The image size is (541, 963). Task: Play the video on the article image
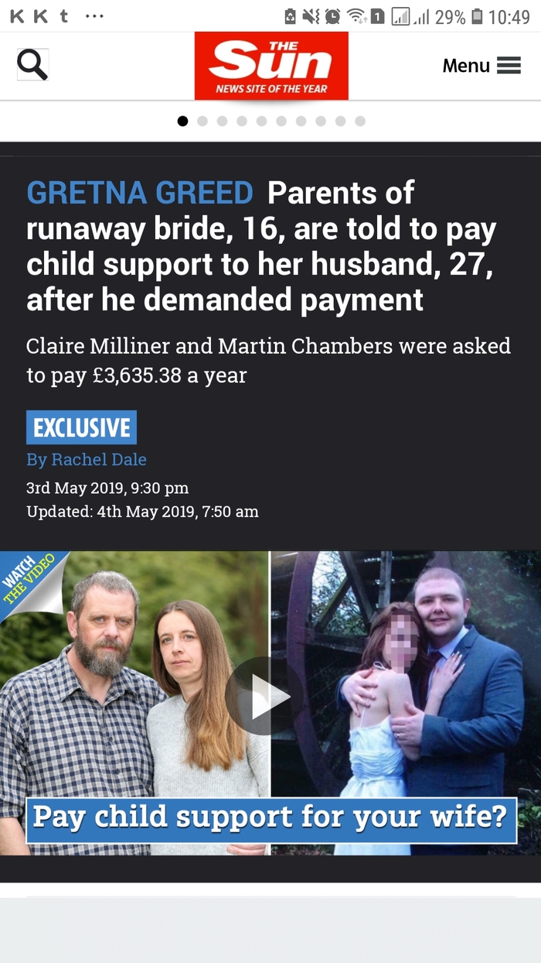coord(260,697)
